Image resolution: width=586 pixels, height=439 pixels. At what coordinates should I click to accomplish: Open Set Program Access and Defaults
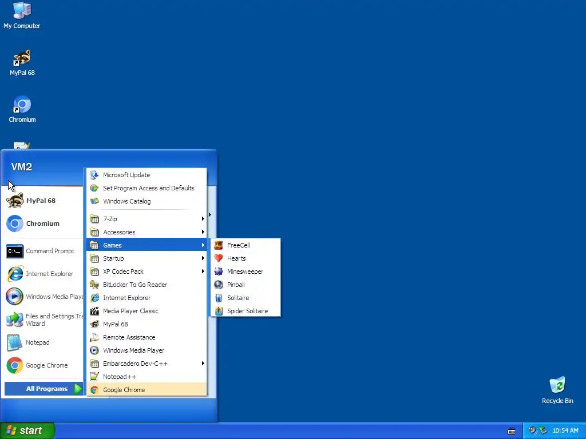tap(146, 188)
